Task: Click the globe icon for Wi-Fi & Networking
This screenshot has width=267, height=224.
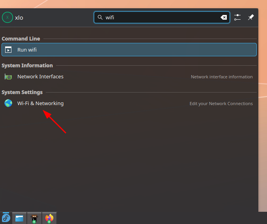Action: tap(8, 103)
